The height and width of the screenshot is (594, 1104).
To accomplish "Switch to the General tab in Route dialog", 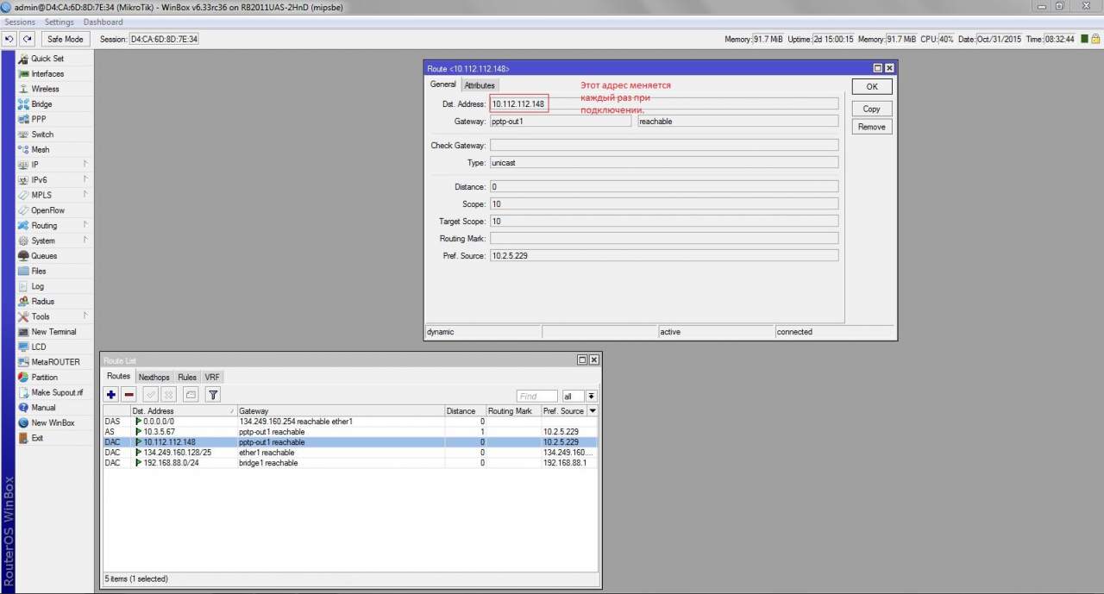I will (x=442, y=84).
